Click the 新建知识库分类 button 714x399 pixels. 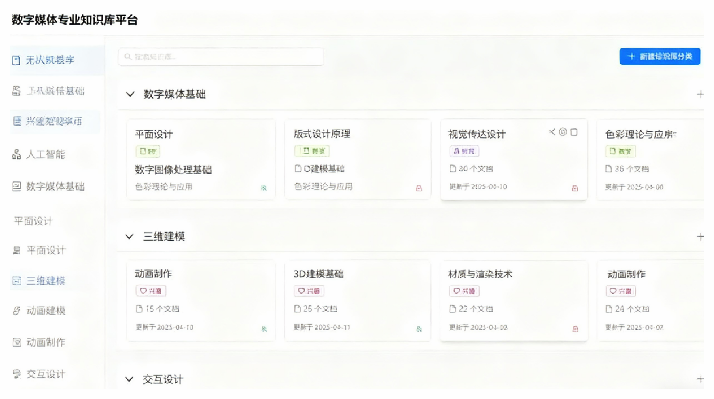pyautogui.click(x=659, y=56)
